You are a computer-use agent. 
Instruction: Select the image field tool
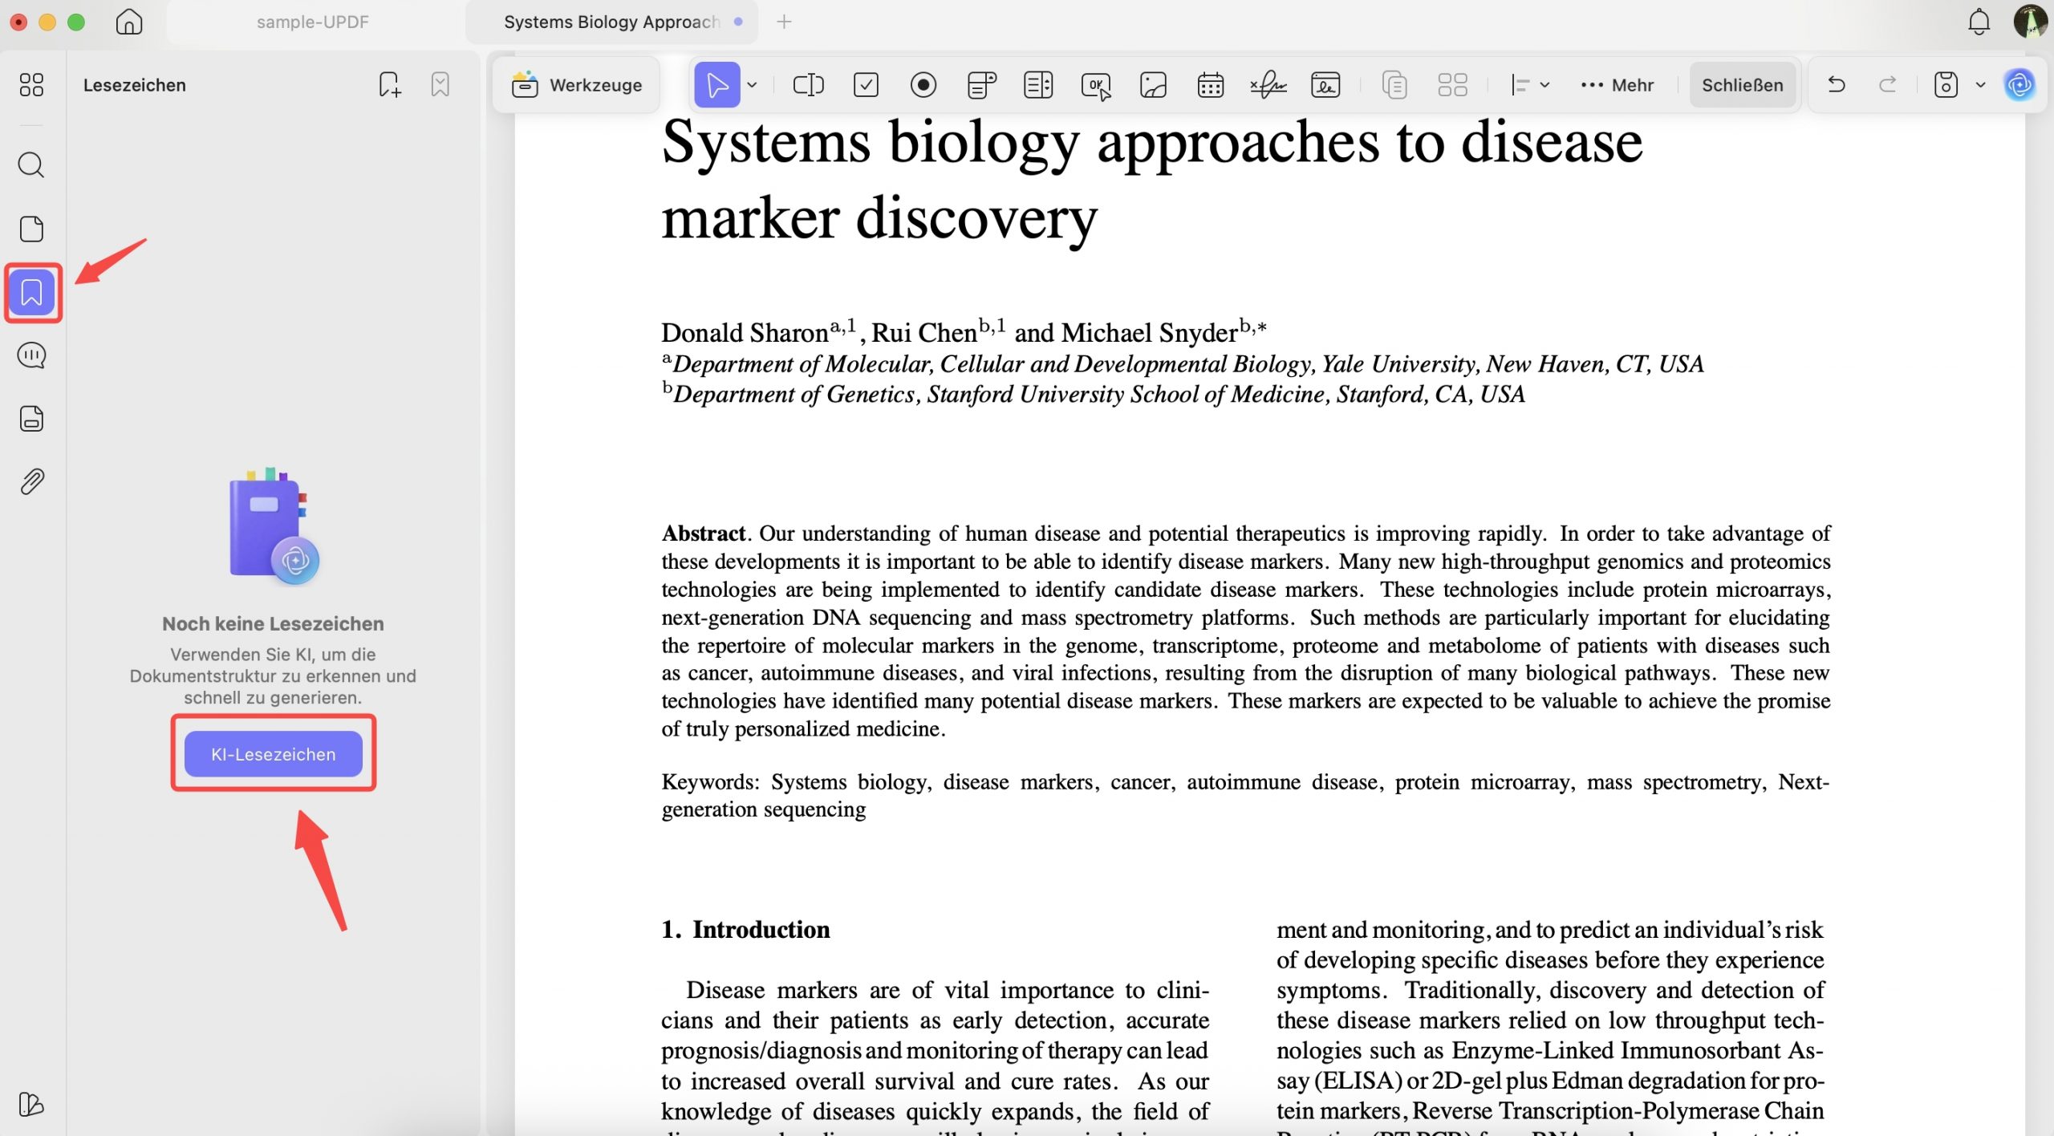pyautogui.click(x=1153, y=84)
